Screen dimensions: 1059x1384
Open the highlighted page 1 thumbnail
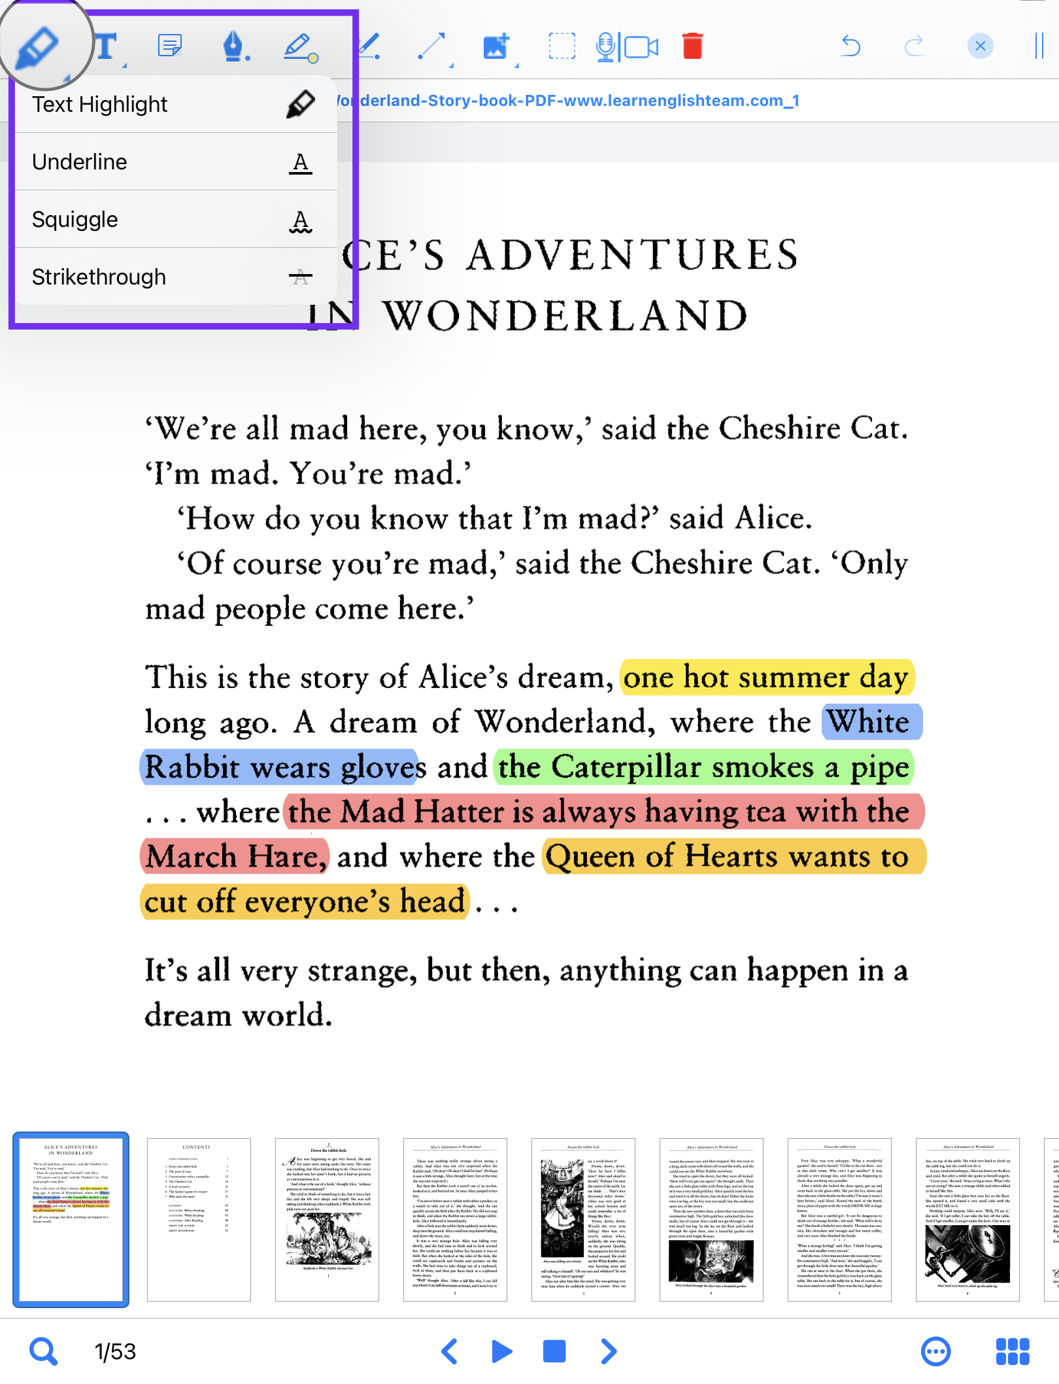(71, 1219)
